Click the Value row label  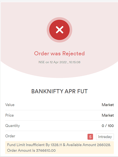(x=10, y=105)
